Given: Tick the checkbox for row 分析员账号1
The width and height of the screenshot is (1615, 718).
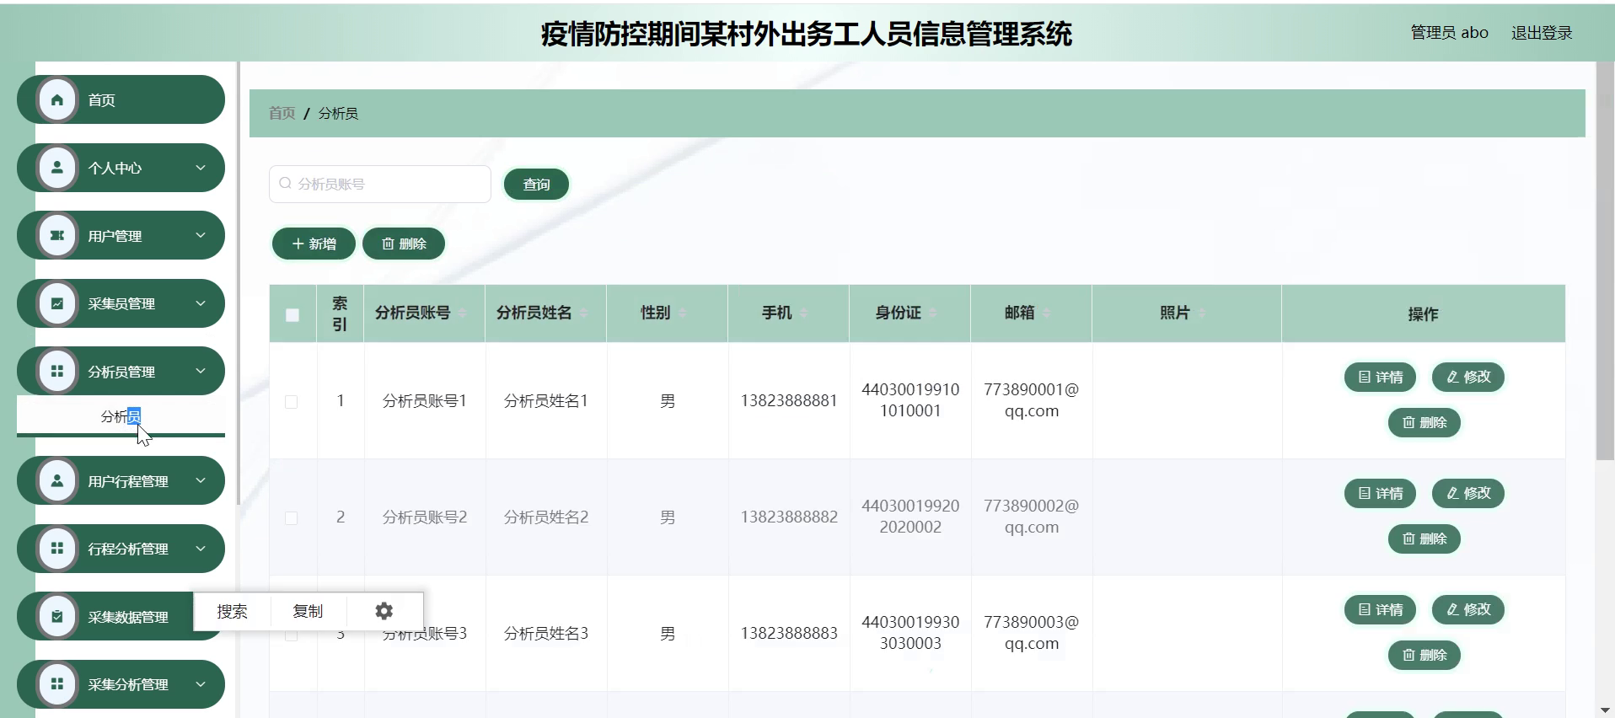Looking at the screenshot, I should pyautogui.click(x=292, y=402).
